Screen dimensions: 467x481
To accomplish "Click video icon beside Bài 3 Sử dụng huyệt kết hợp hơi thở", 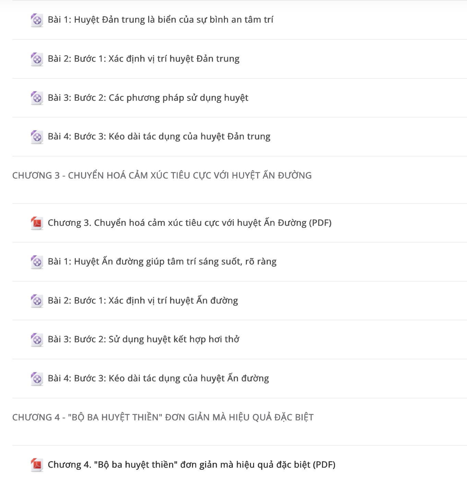I will pyautogui.click(x=37, y=340).
